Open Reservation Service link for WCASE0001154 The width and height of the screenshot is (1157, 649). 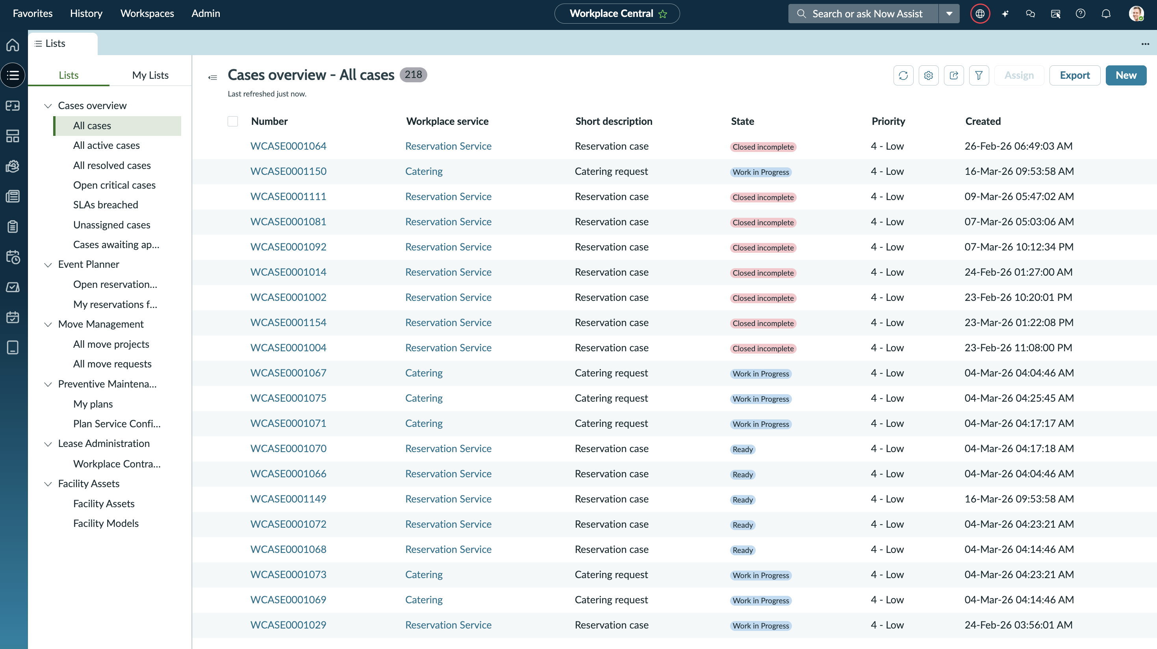(x=448, y=323)
